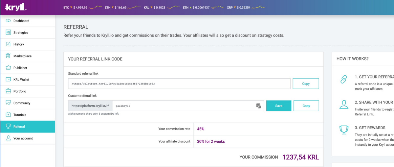Open the History page
Screen dimensions: 394x167
(x=28, y=44)
